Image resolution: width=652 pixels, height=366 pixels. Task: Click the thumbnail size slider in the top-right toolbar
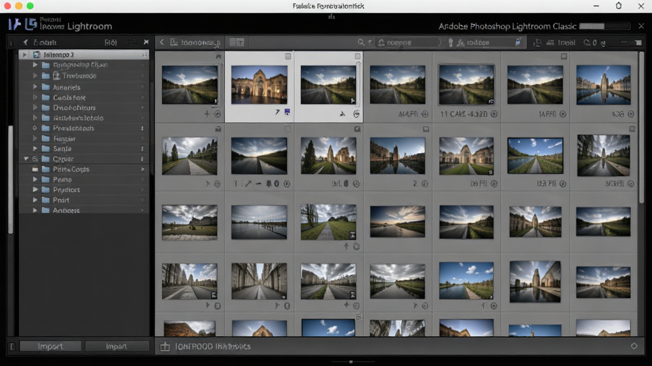tap(631, 43)
